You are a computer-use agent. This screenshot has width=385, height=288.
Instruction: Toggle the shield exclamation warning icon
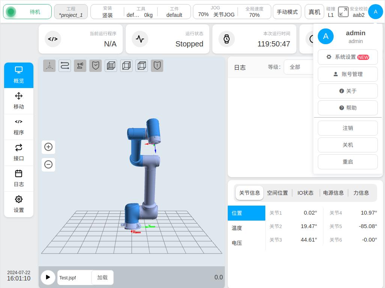coord(157,66)
